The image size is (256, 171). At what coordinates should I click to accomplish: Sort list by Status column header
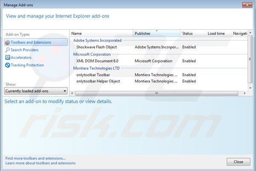[x=193, y=33]
